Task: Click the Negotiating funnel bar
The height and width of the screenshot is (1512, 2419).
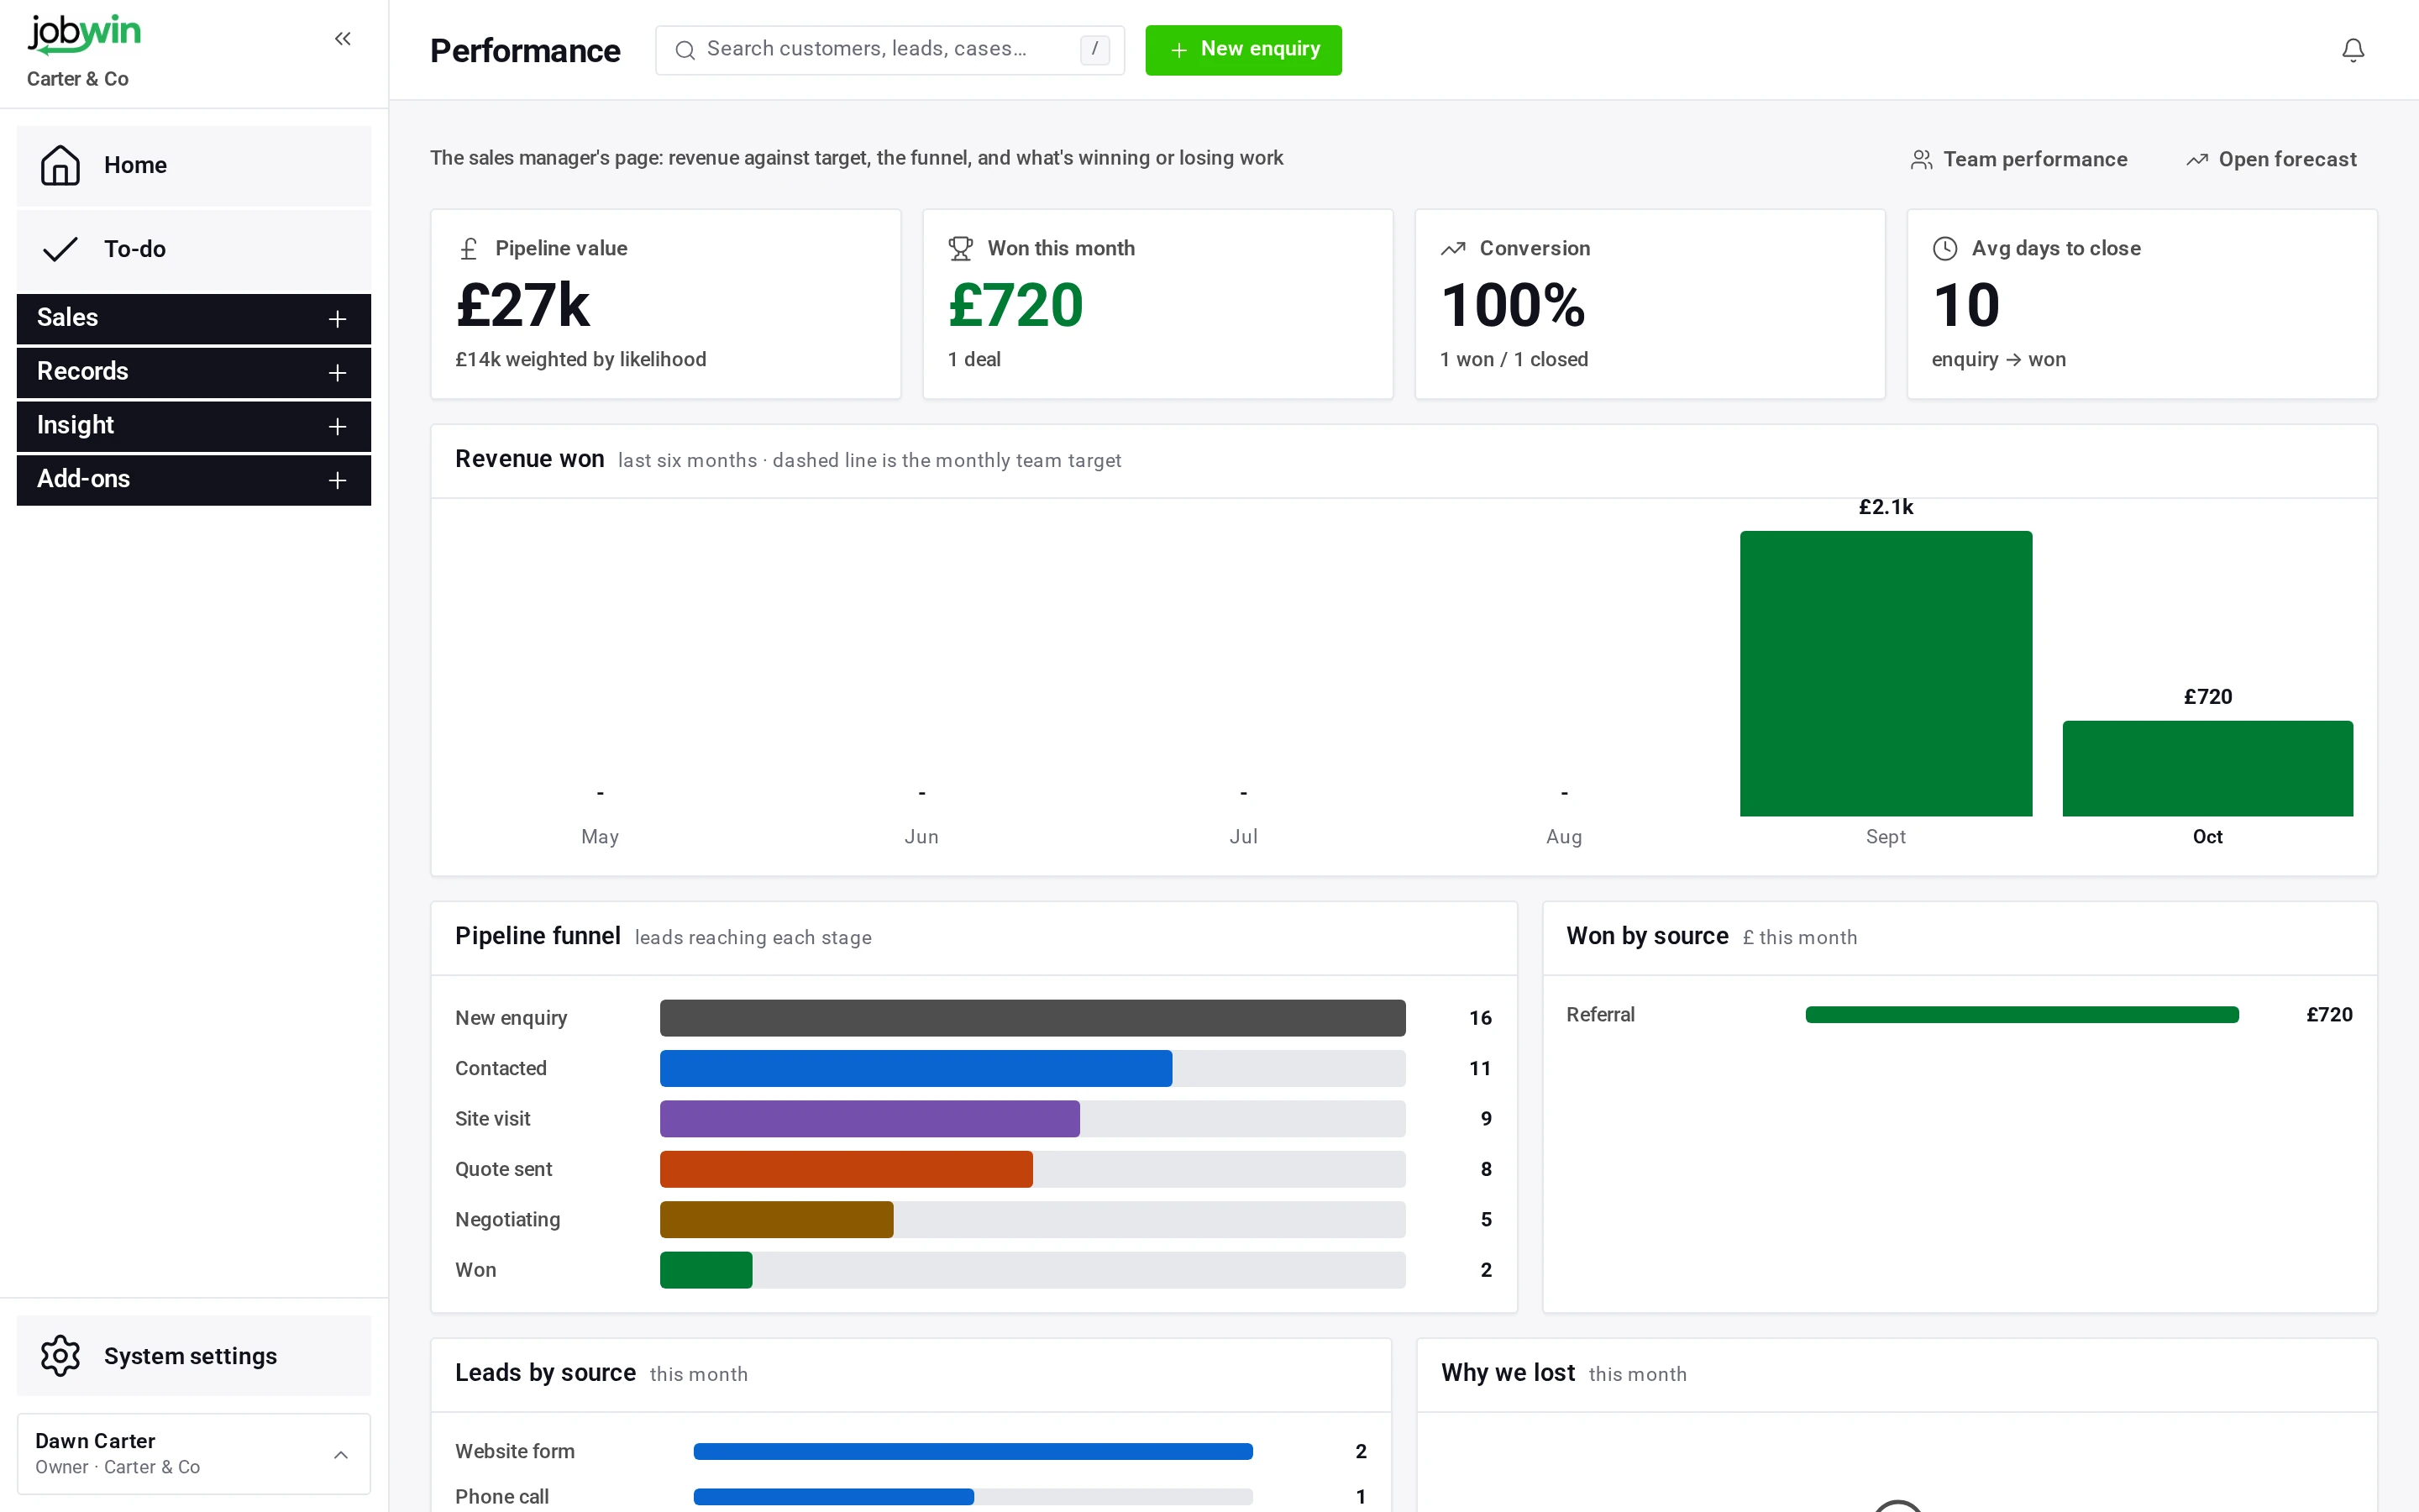Action: [x=777, y=1219]
